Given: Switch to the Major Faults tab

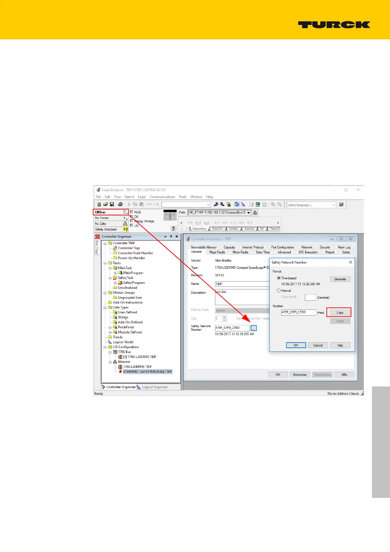Looking at the screenshot, I should point(217,252).
